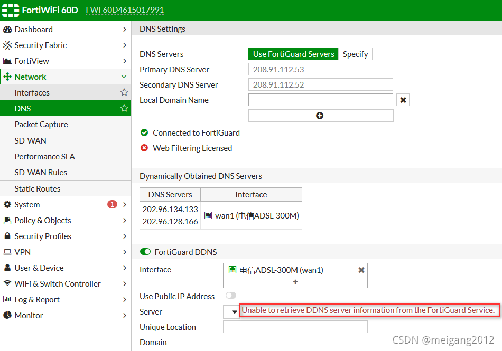Disable the FortiGuard DDNS switch
The height and width of the screenshot is (351, 502).
[x=145, y=252]
